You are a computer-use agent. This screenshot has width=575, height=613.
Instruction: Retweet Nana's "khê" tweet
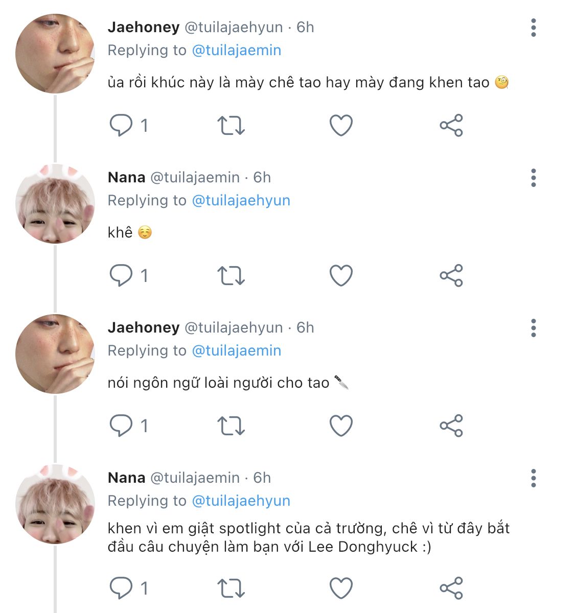click(x=231, y=275)
